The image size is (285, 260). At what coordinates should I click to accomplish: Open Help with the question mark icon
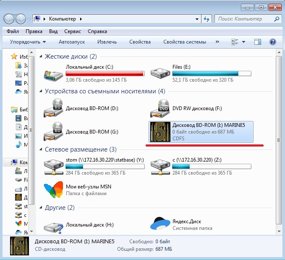tap(273, 42)
